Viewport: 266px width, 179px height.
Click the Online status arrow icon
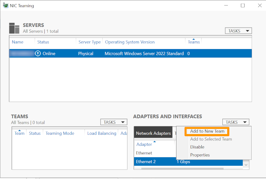pos(38,53)
